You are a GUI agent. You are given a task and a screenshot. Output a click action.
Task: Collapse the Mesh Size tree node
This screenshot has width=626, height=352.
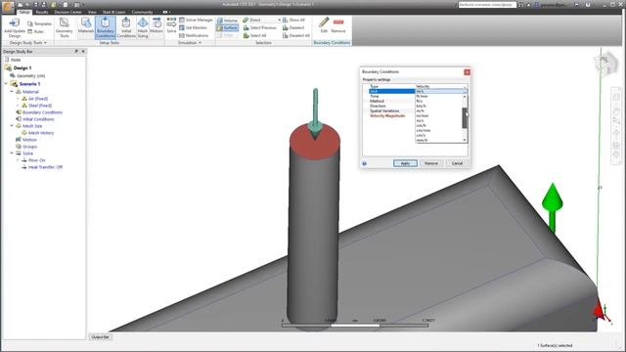pyautogui.click(x=12, y=126)
